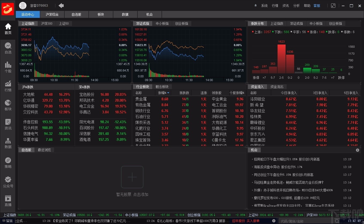Open the 策略 sidebar icon
This screenshot has height=224, width=364.
point(8,162)
